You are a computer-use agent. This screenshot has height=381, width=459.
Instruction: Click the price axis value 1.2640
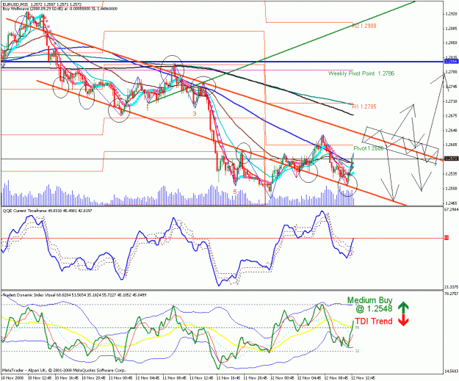point(450,130)
